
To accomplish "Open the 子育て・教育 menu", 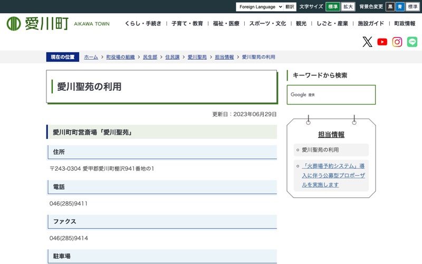I will pyautogui.click(x=187, y=23).
